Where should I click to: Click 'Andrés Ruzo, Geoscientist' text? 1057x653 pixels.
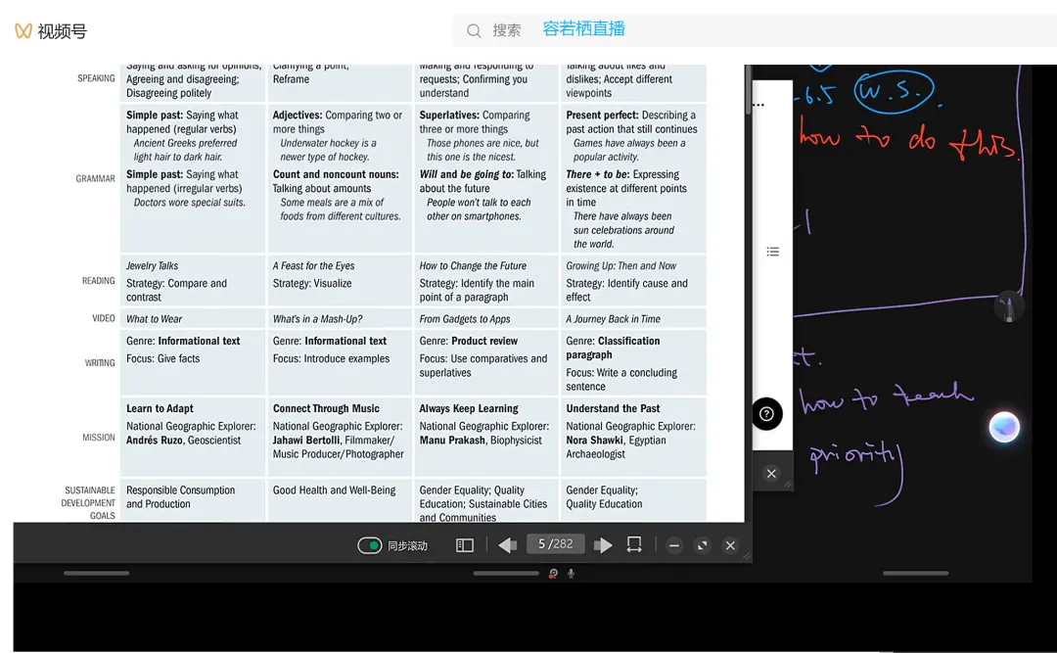(x=183, y=440)
